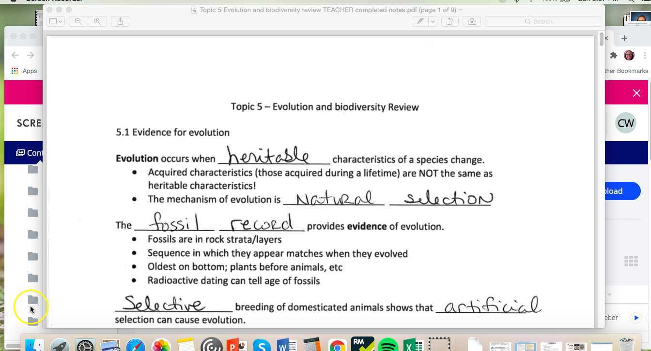Click the blue Upload button
The width and height of the screenshot is (651, 351).
pyautogui.click(x=612, y=191)
